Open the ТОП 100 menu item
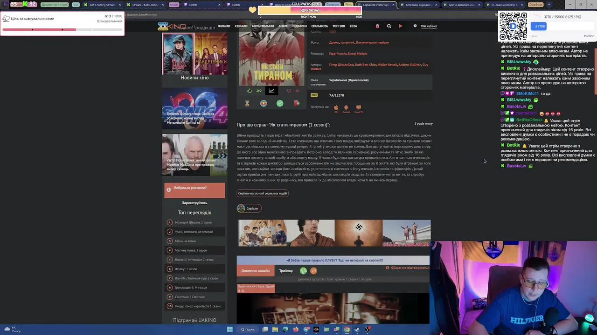Viewport: 597px width, 335px height. tap(339, 26)
